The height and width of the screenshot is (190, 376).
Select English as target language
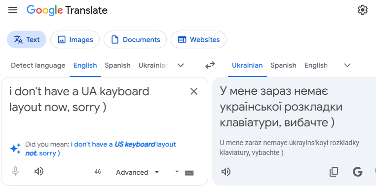click(316, 65)
